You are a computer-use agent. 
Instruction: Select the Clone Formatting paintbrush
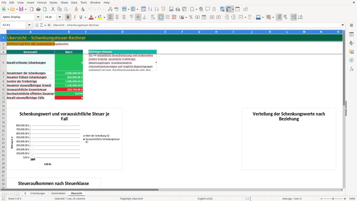[76, 9]
